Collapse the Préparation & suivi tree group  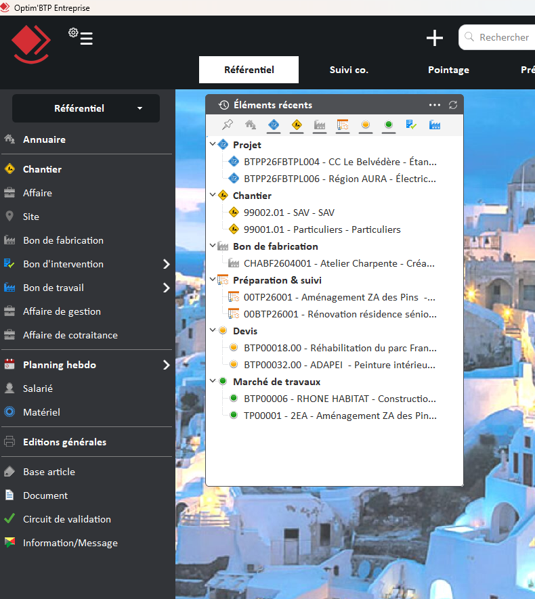(213, 280)
